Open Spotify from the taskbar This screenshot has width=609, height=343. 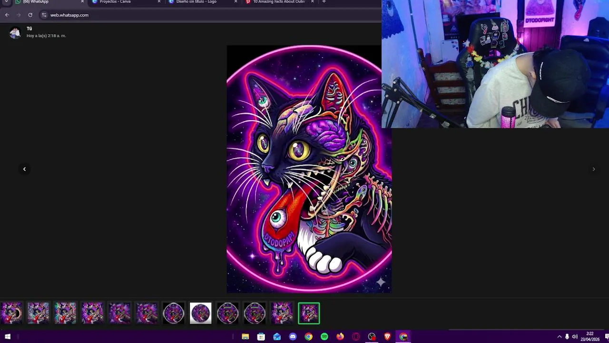point(324,337)
